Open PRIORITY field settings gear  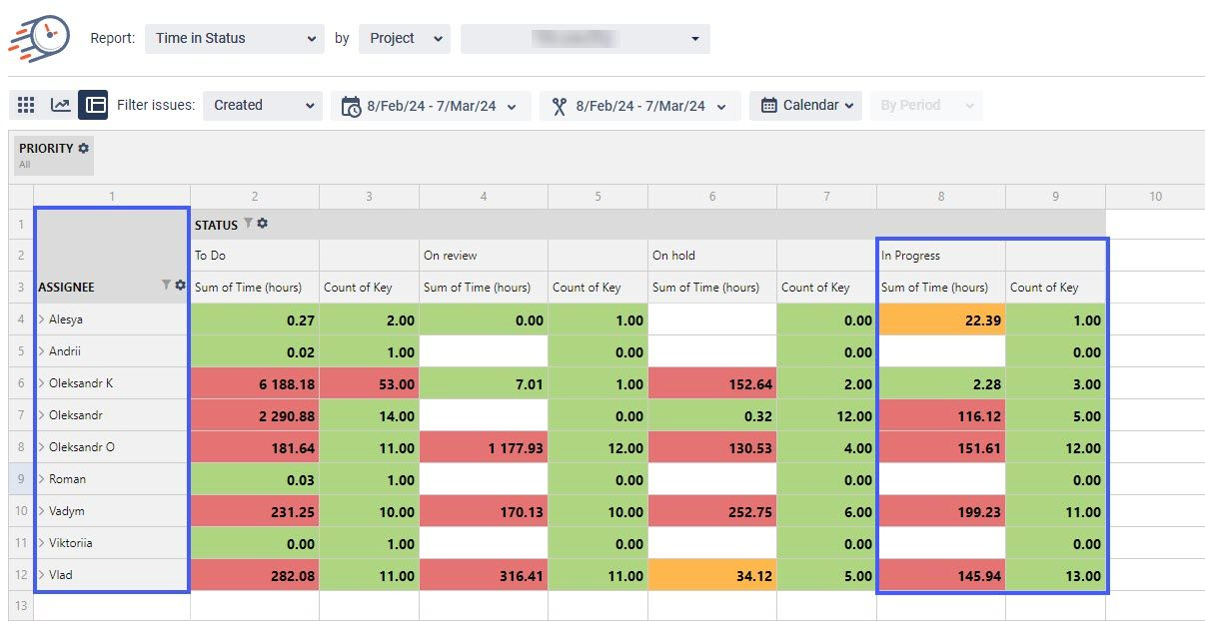point(84,148)
